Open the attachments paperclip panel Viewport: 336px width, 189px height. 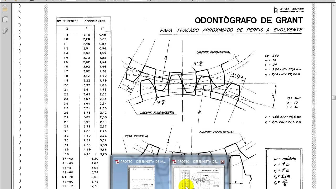pyautogui.click(x=5, y=31)
